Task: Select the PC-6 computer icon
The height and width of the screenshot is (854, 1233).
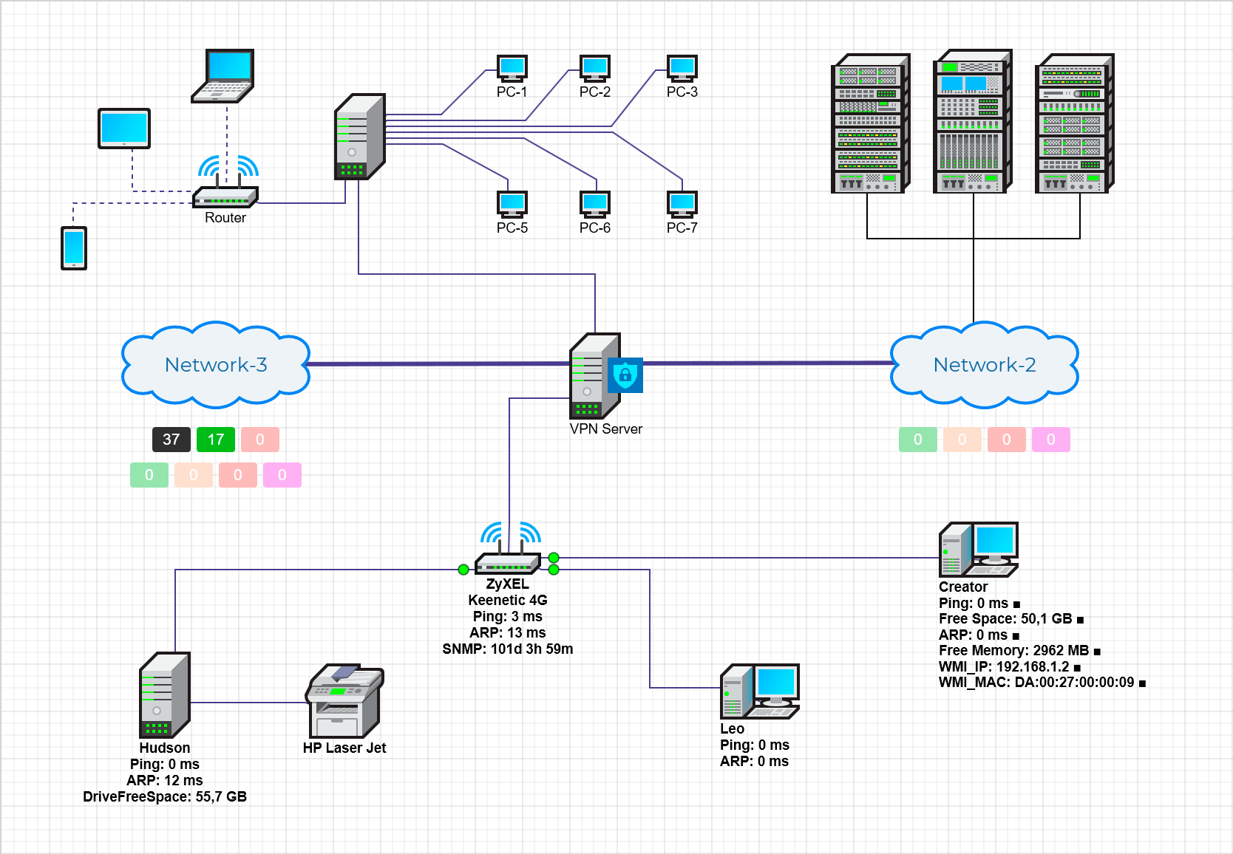Action: 595,204
